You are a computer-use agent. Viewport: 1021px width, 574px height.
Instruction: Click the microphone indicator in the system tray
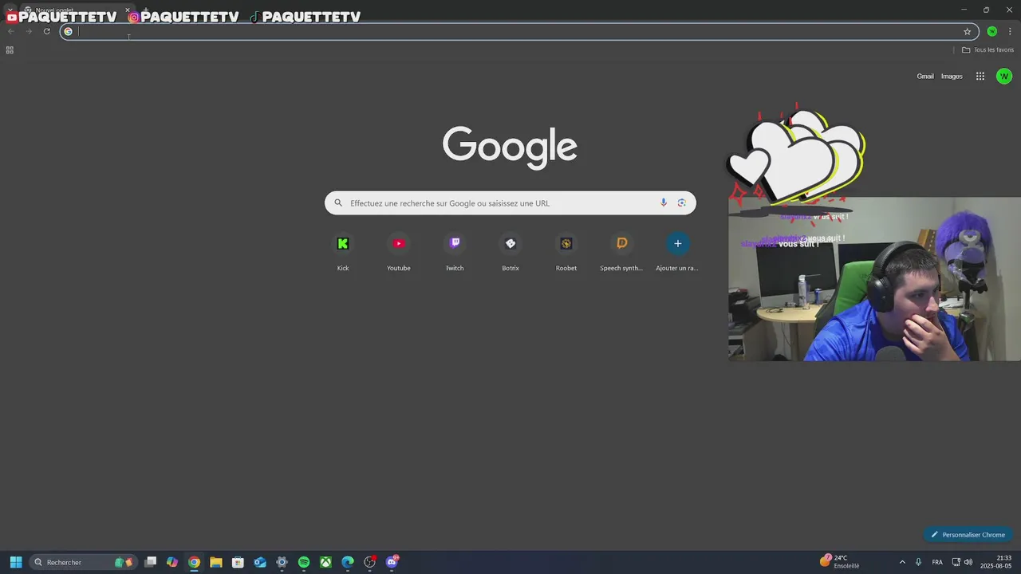click(919, 562)
